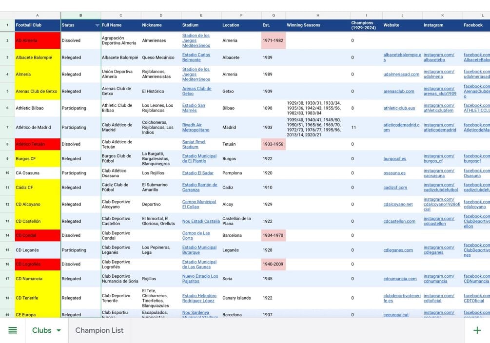This screenshot has width=490, height=343.
Task: Open cdalcoyano.net website link
Action: tap(398, 204)
